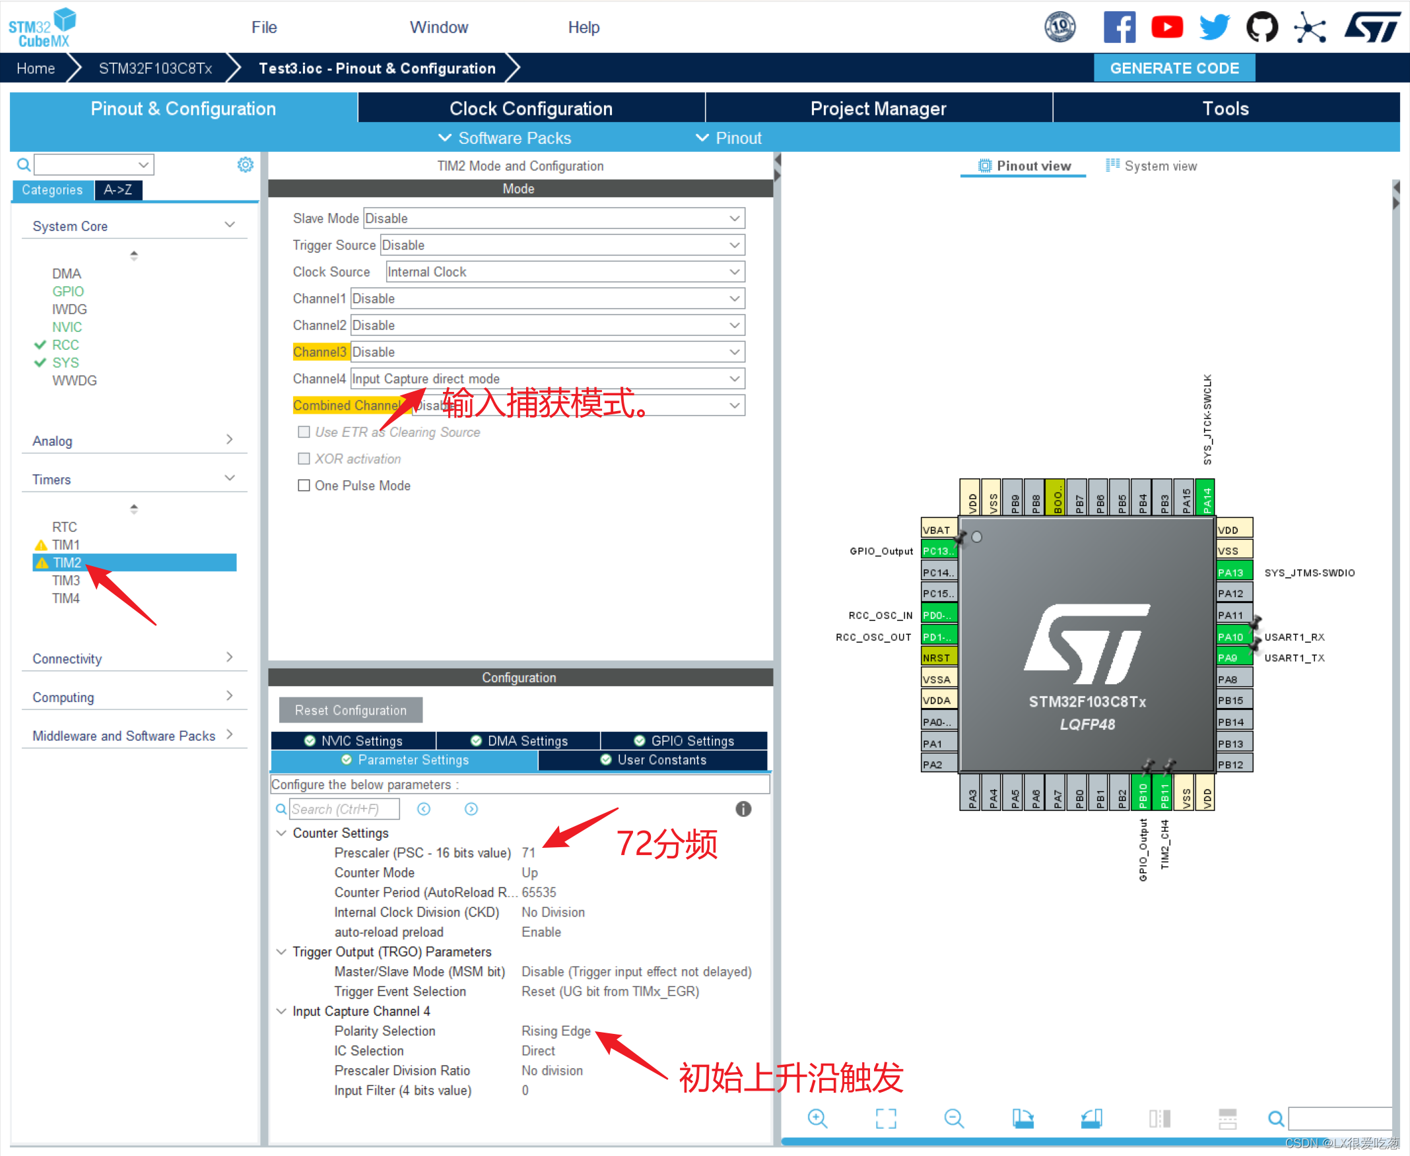Click the GENERATE CODE button
Screen dimensions: 1410x1156
[1174, 68]
